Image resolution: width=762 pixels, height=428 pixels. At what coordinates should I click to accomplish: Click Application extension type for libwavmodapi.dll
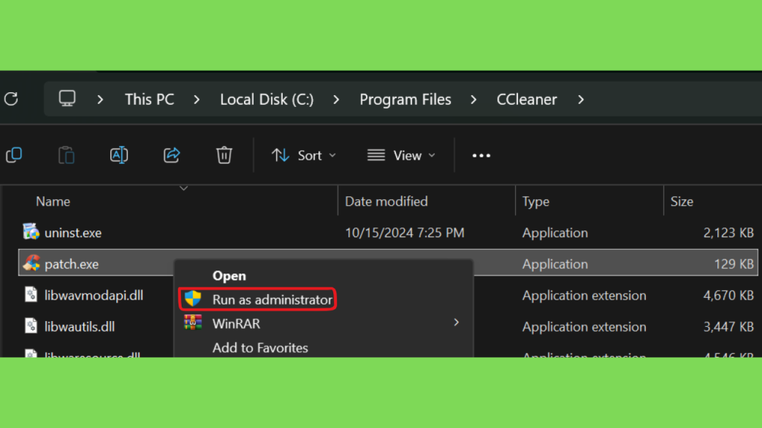pos(584,295)
